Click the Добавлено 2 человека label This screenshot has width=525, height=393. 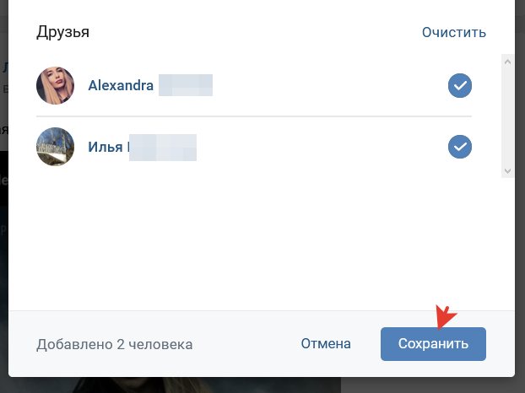click(114, 344)
